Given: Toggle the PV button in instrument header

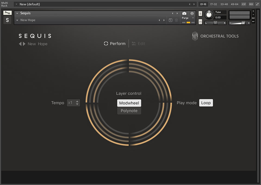Looking at the screenshot, I should click(253, 22).
